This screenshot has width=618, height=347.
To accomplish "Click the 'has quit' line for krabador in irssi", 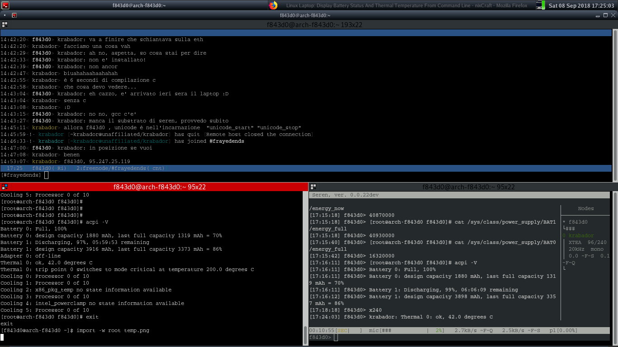I will pos(157,134).
